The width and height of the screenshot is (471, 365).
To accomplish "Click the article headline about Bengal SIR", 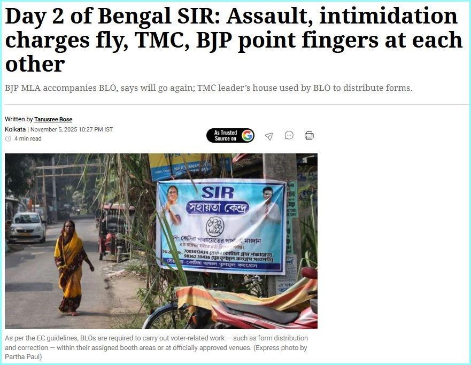I will (234, 40).
